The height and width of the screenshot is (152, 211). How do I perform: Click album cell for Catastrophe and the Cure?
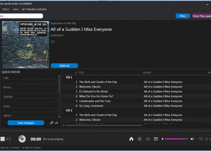(163, 101)
